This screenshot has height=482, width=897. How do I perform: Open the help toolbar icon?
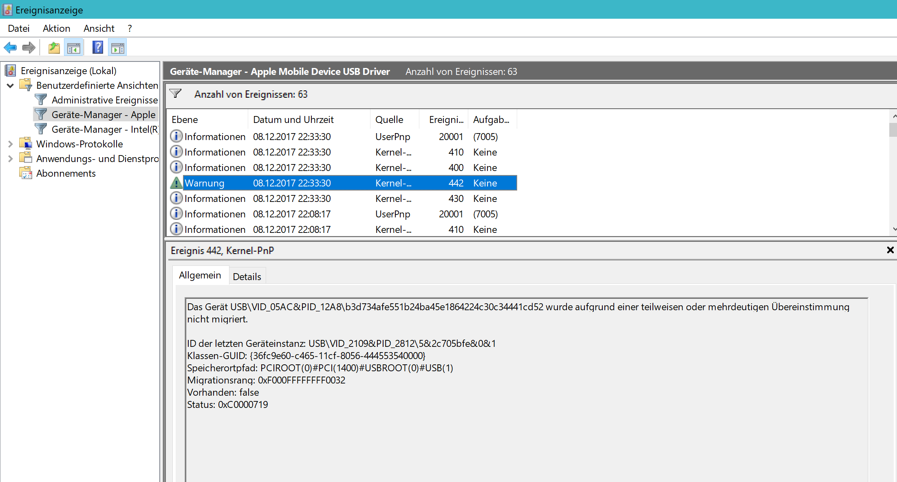point(98,48)
